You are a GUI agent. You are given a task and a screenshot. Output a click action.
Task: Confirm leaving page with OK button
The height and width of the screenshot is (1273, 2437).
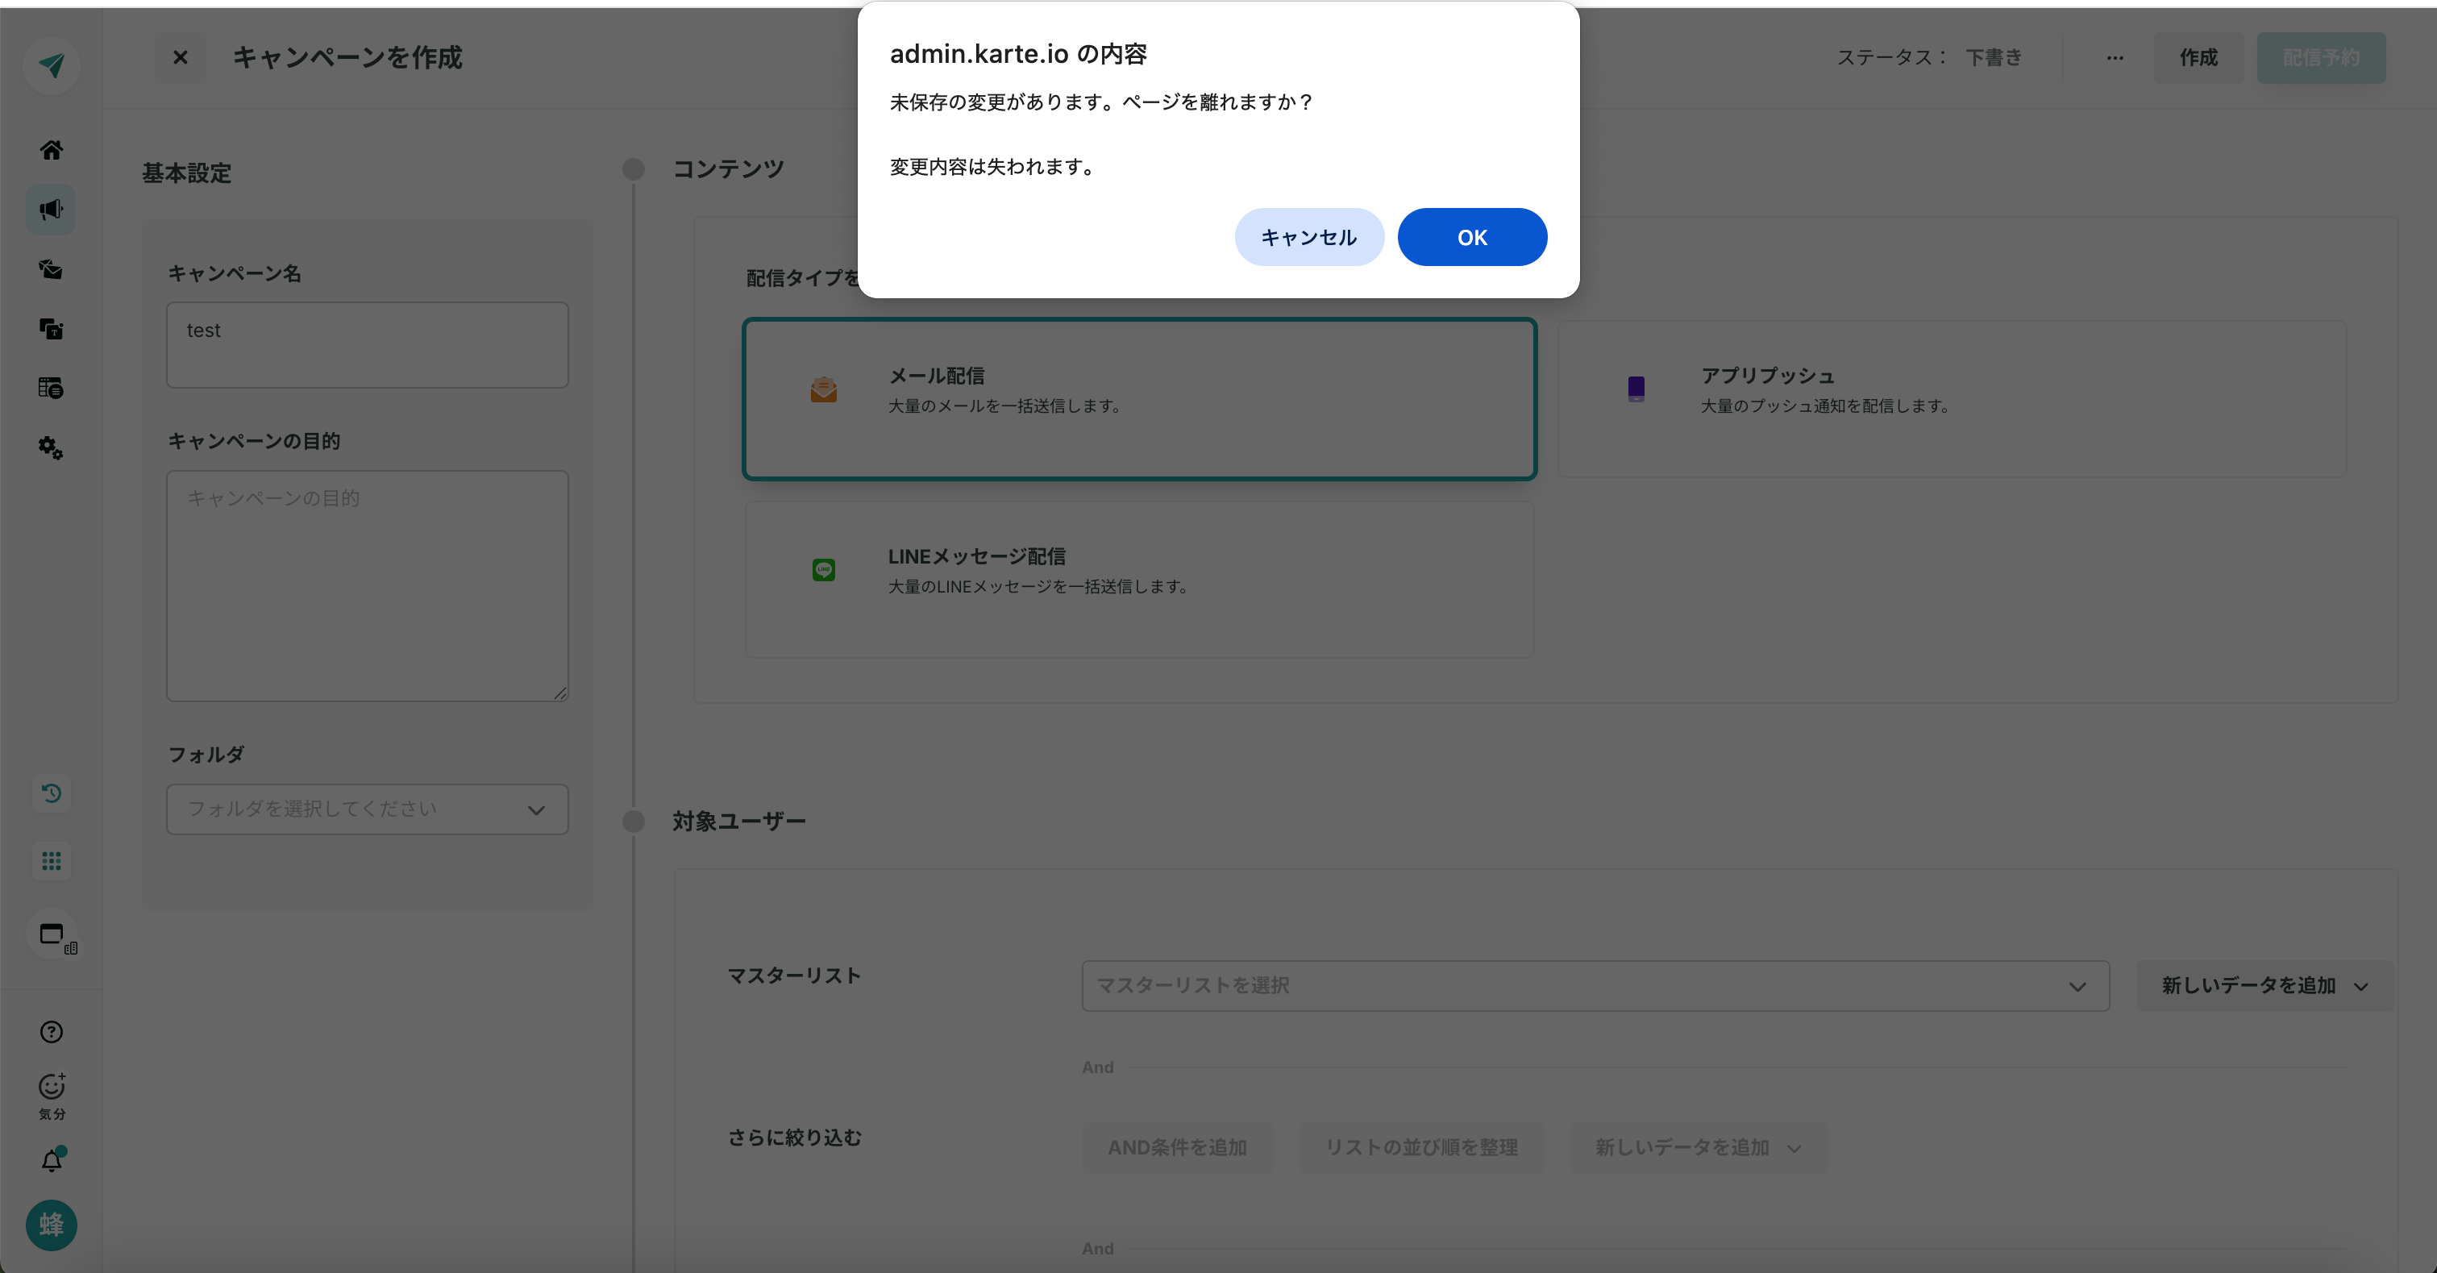point(1471,237)
